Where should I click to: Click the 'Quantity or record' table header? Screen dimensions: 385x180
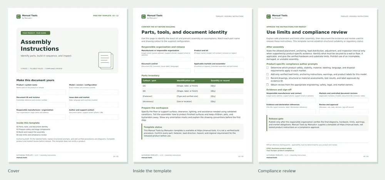coord(220,81)
